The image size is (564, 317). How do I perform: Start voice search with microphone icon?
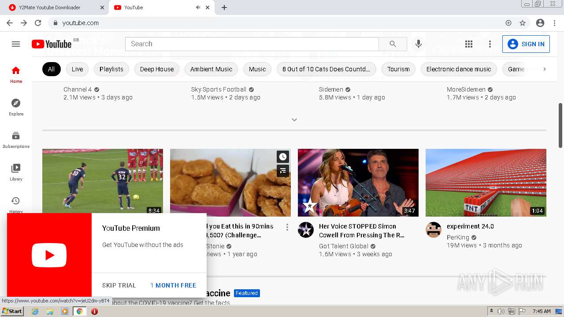coord(419,44)
